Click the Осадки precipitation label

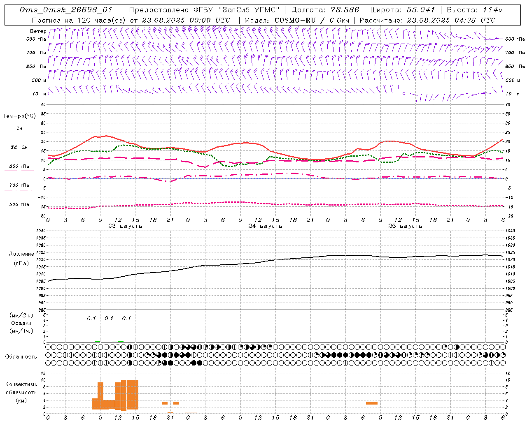21,323
